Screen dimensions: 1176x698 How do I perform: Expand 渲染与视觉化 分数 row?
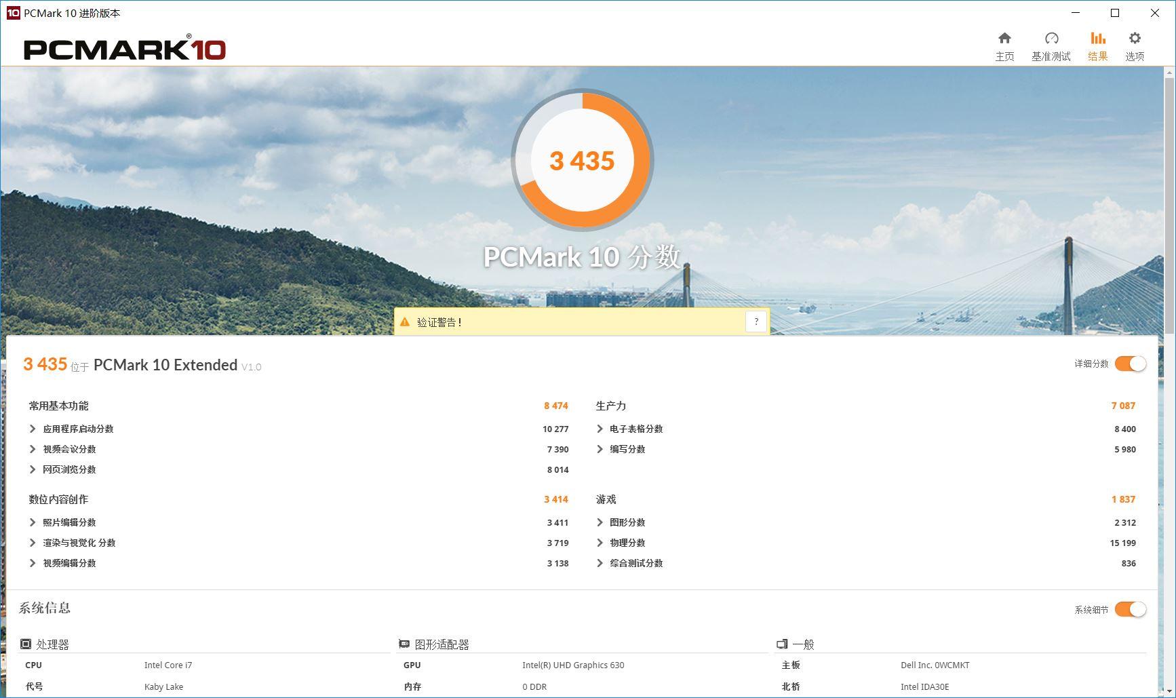pos(33,543)
